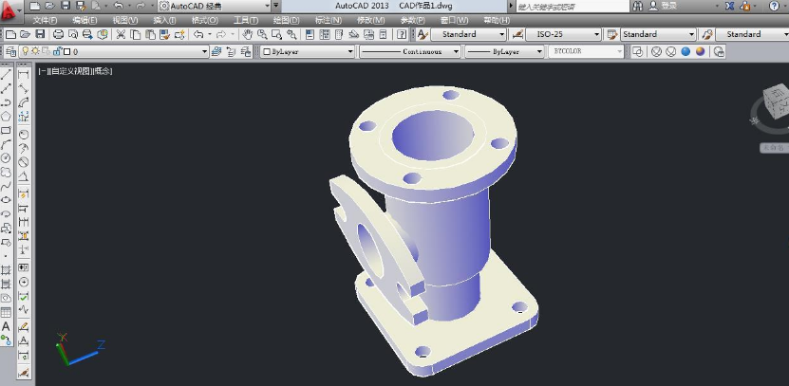Select the Pan hand tool
789x386 pixels.
[248, 34]
